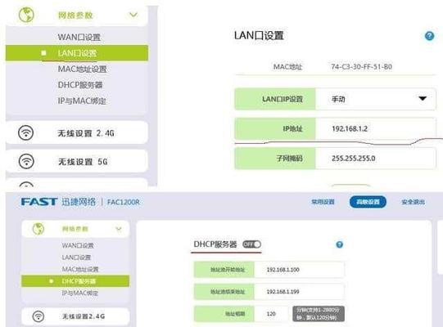Click the dropdown arrow in LAN口IP设置 row

pyautogui.click(x=423, y=98)
